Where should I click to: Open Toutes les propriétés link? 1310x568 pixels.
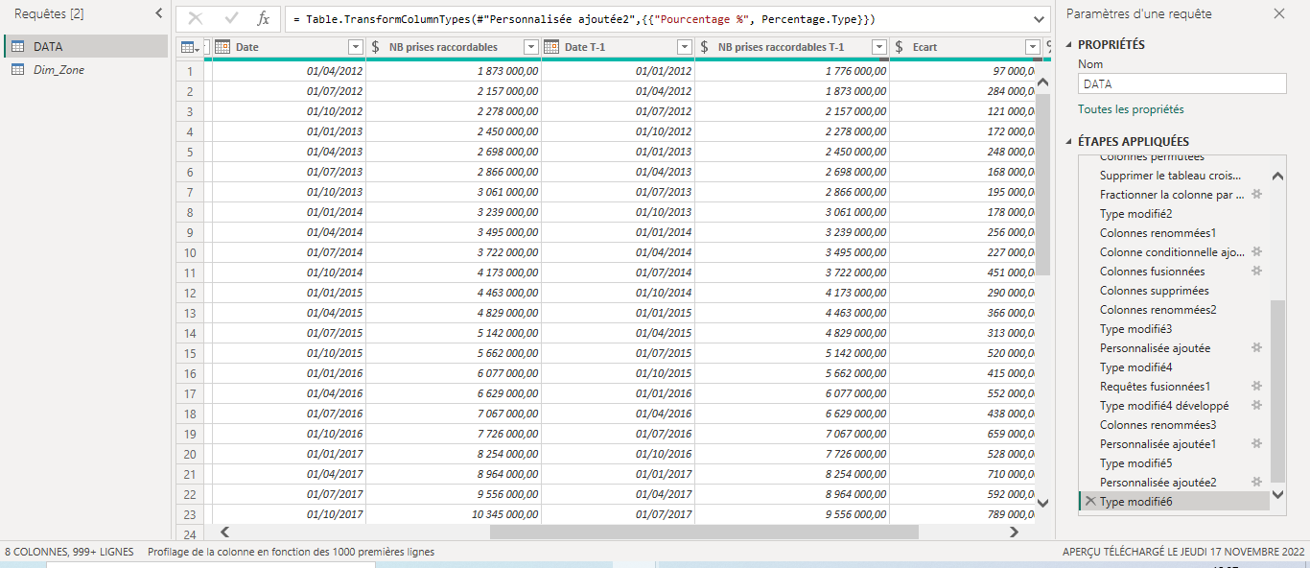[x=1131, y=109]
